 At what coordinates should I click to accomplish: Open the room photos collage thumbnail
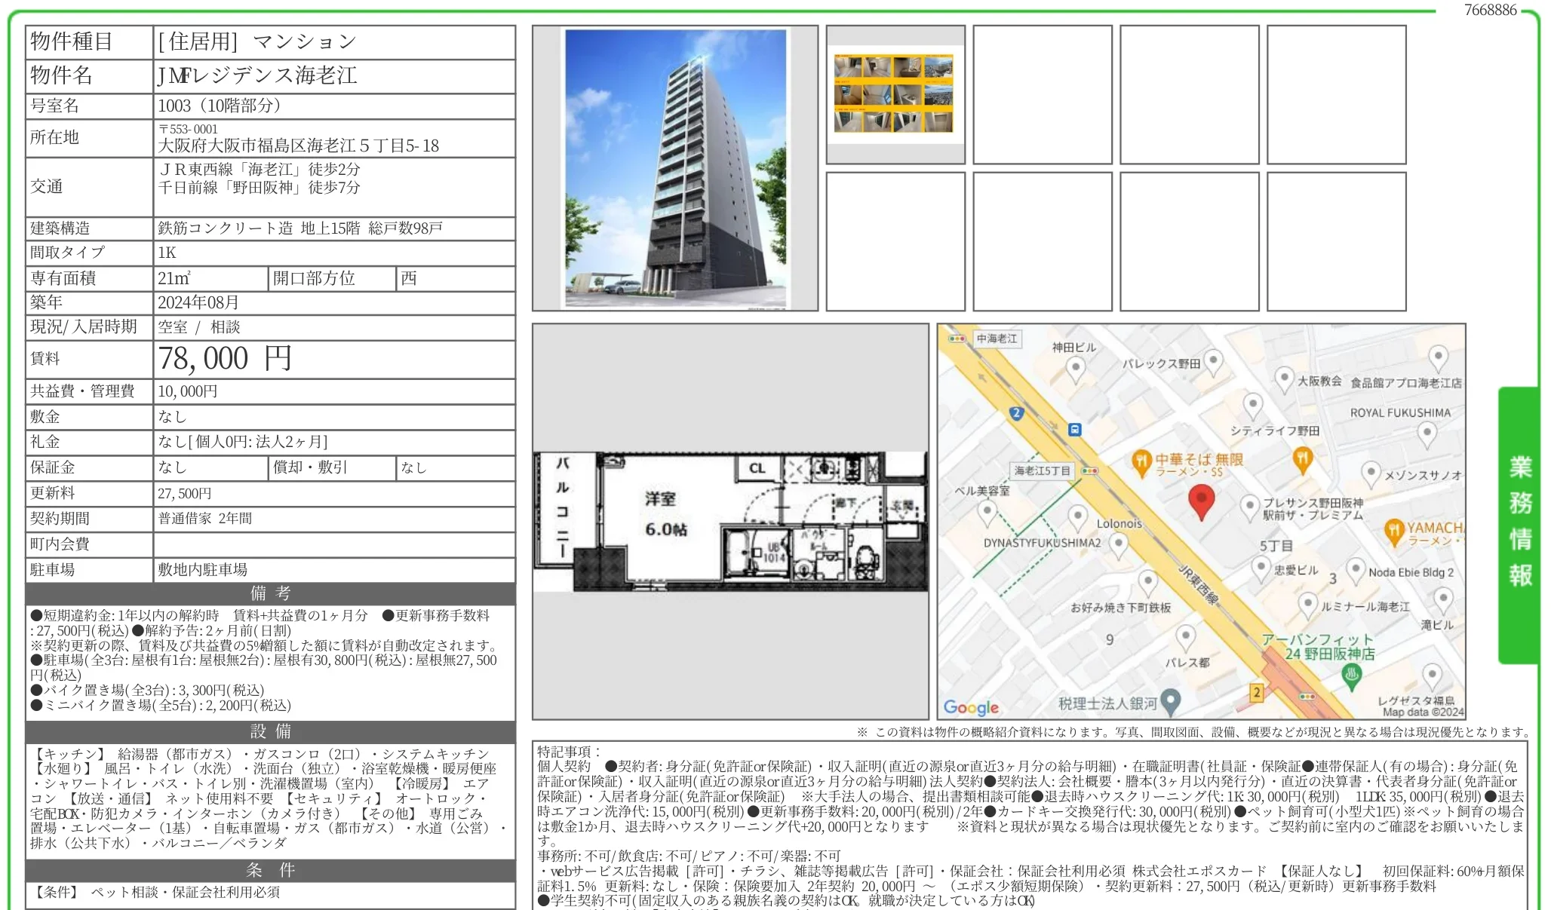click(x=894, y=94)
